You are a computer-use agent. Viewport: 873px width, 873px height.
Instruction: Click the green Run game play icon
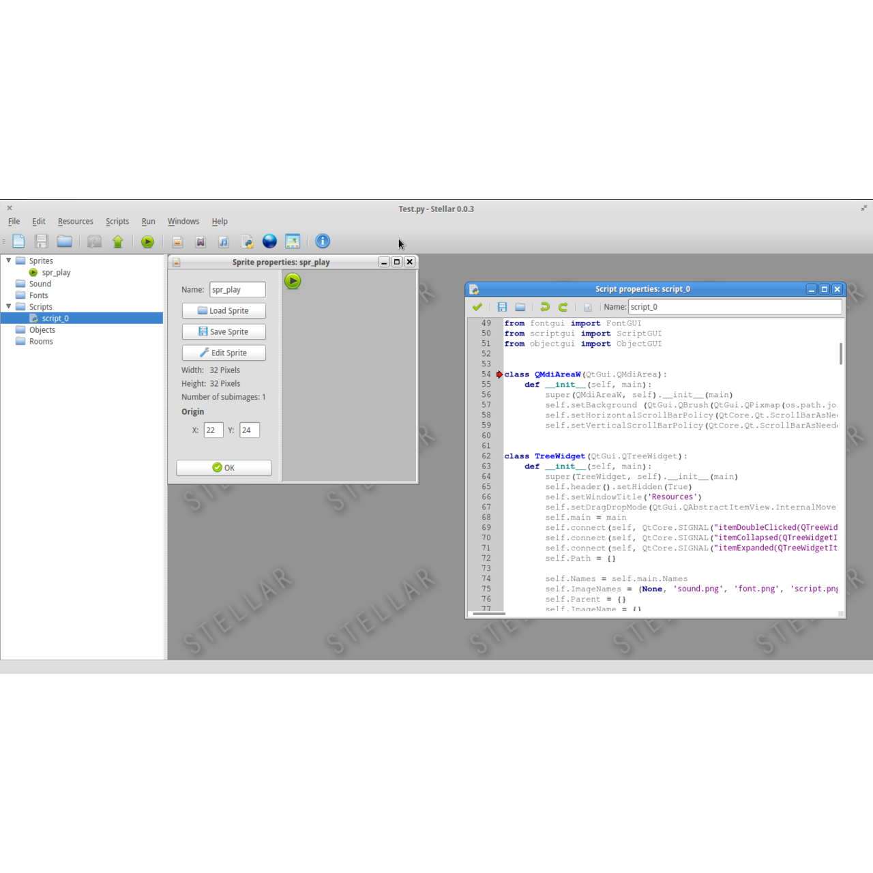click(x=147, y=241)
